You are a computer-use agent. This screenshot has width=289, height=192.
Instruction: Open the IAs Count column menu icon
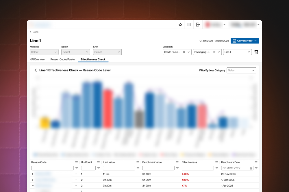tap(99, 162)
